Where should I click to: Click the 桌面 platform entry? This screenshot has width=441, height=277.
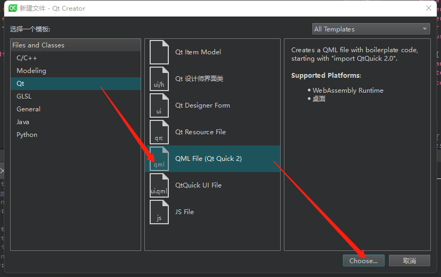319,99
